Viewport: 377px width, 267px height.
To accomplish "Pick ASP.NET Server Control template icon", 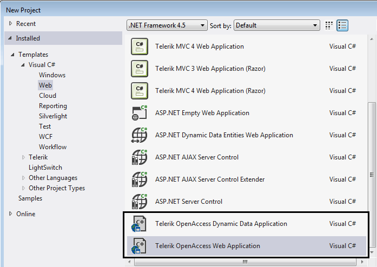I will coord(140,202).
